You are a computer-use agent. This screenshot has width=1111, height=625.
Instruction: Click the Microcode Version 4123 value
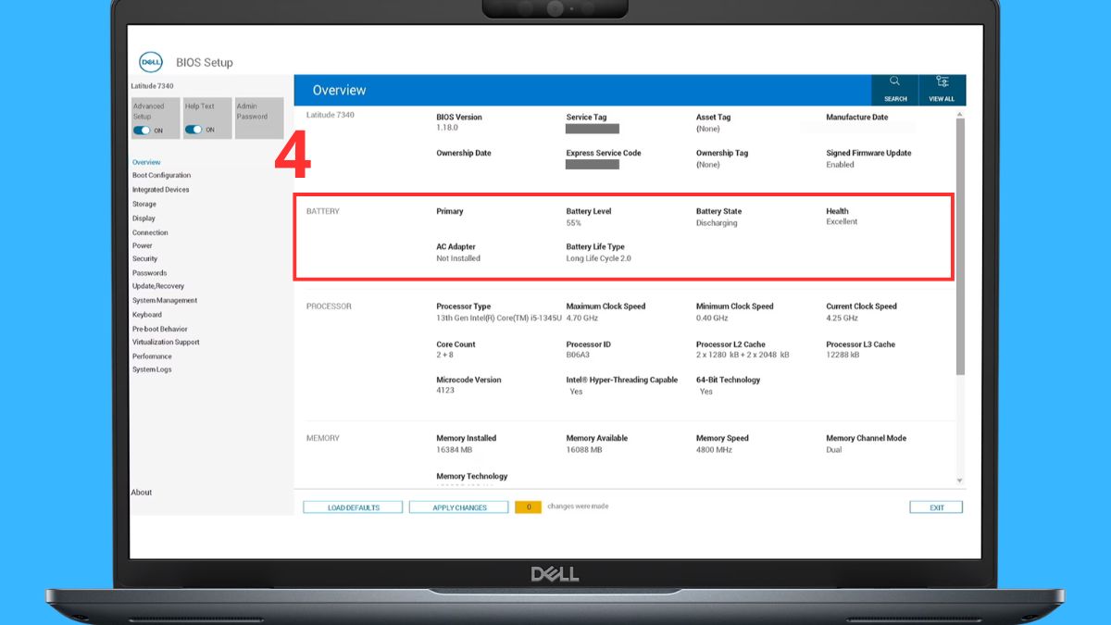(x=445, y=391)
